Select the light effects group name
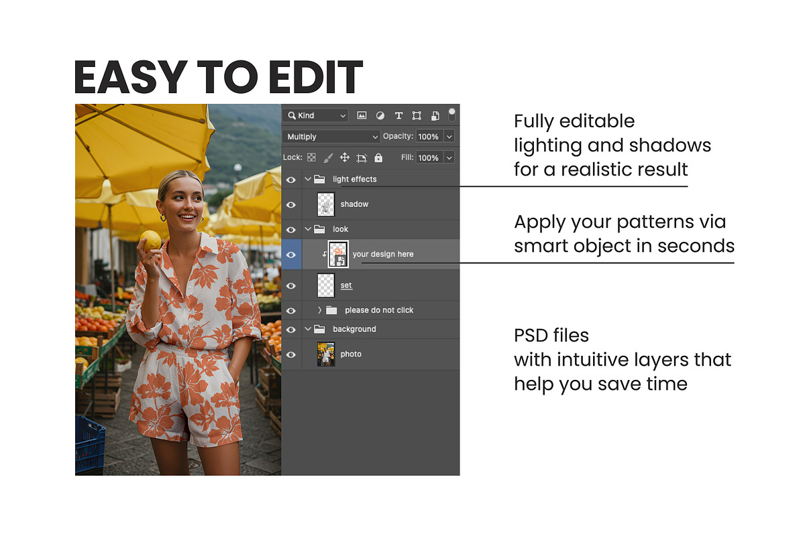Viewport: 805px width, 536px height. pyautogui.click(x=355, y=179)
